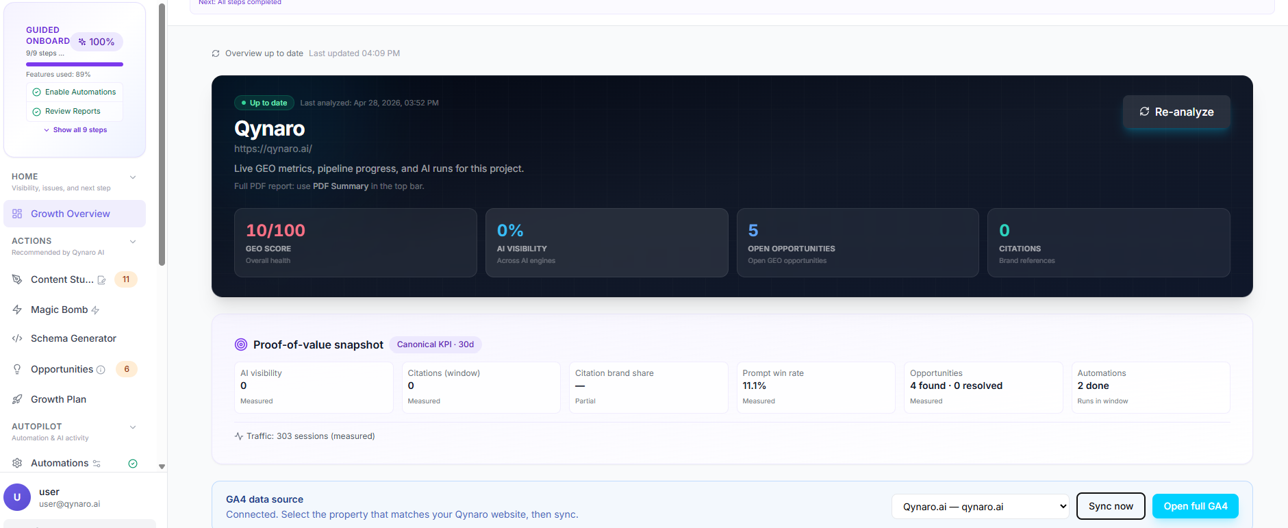Click the sidebar vertical scrollbar thumb
This screenshot has height=528, width=1288.
(162, 134)
